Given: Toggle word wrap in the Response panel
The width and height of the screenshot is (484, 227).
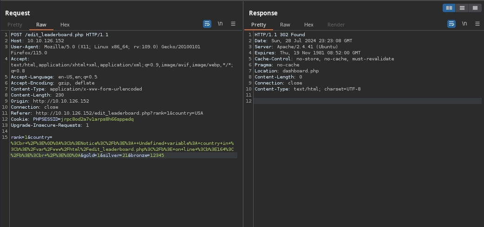Looking at the screenshot, I should tap(451, 24).
